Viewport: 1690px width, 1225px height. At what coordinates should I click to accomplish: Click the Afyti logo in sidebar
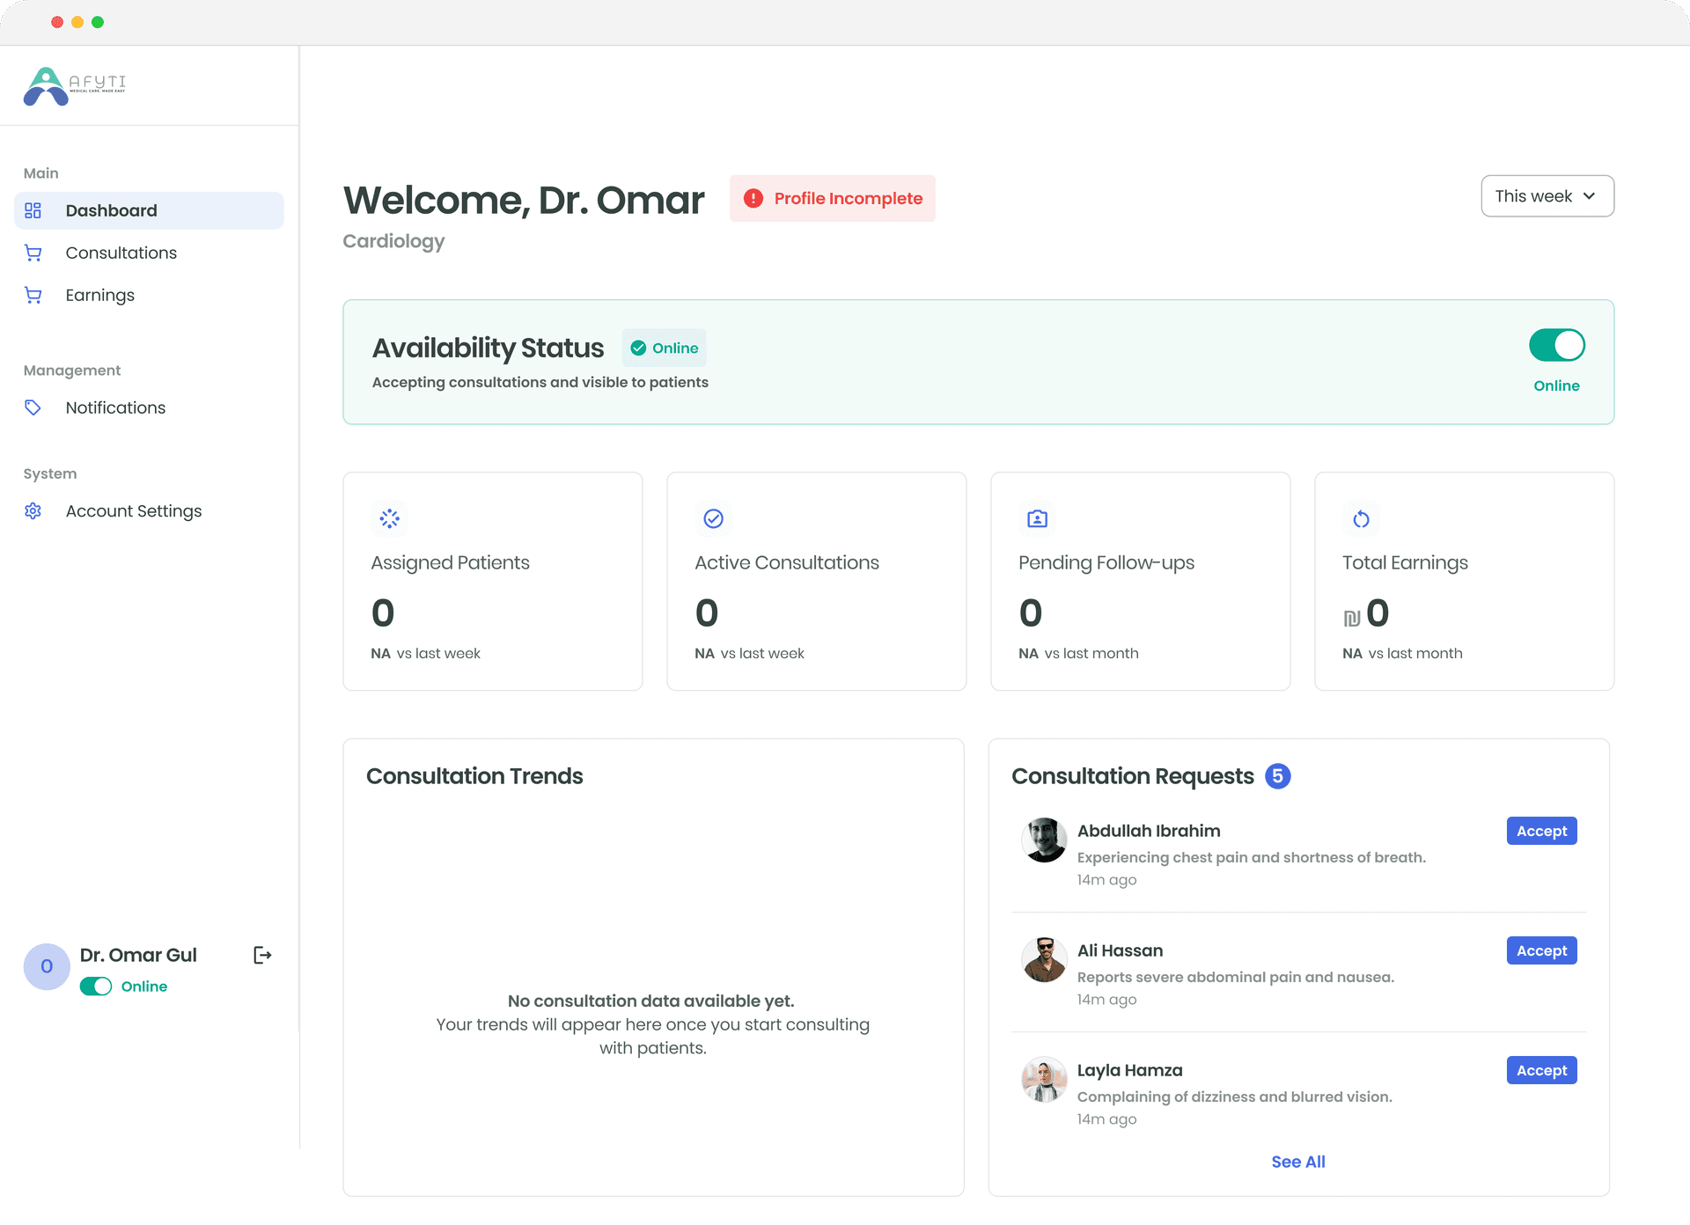[x=75, y=86]
